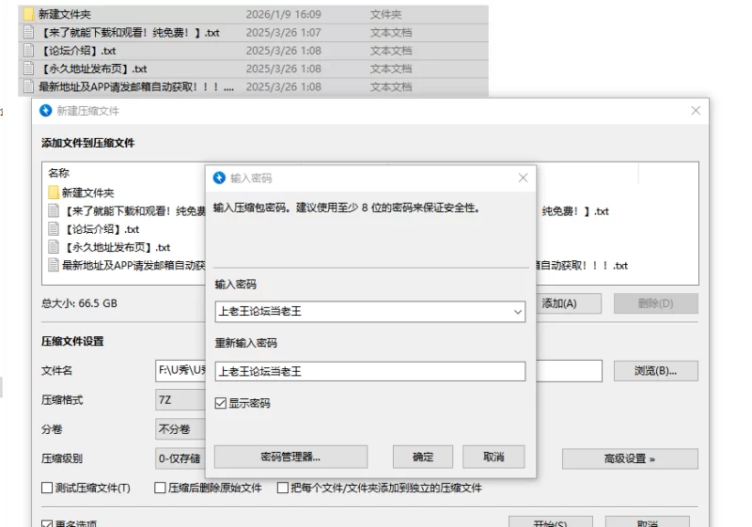Open the 压缩格式 7Z dropdown
752x527 pixels.
point(180,399)
